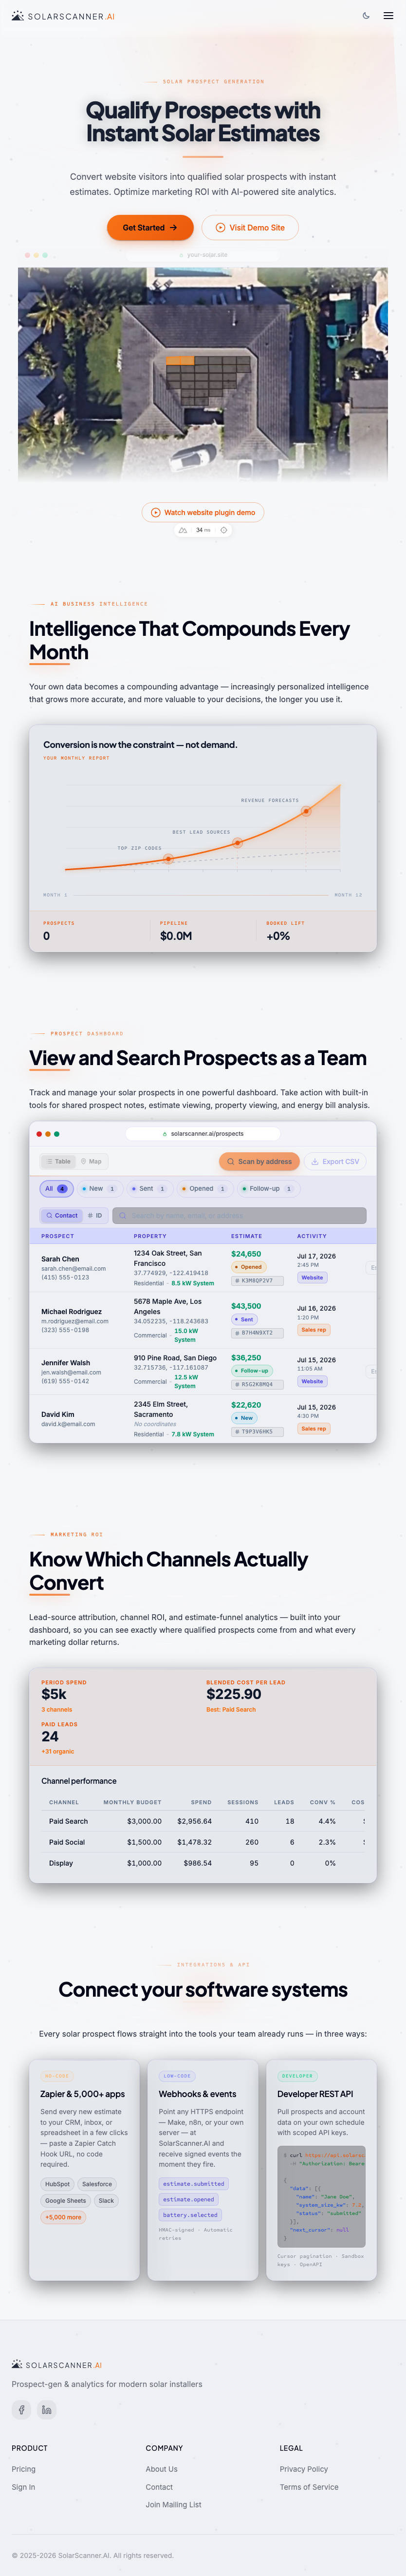Click the Google Sheets integration chip
This screenshot has height=2576, width=406.
pyautogui.click(x=65, y=2200)
